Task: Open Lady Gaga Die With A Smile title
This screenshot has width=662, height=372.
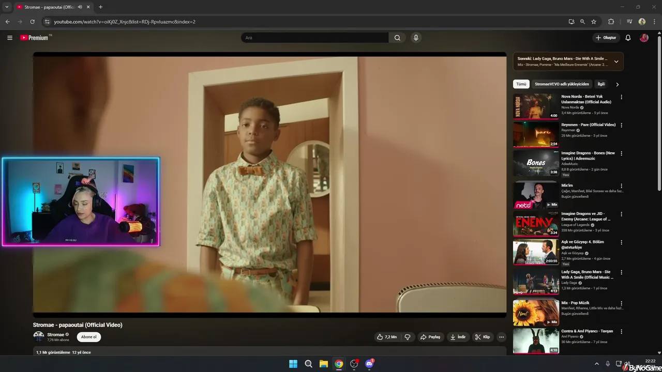Action: [x=587, y=274]
